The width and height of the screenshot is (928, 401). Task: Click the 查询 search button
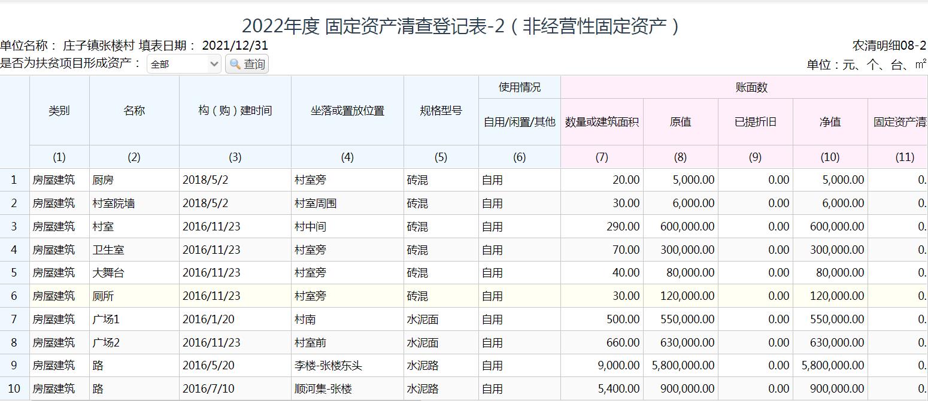[x=247, y=64]
